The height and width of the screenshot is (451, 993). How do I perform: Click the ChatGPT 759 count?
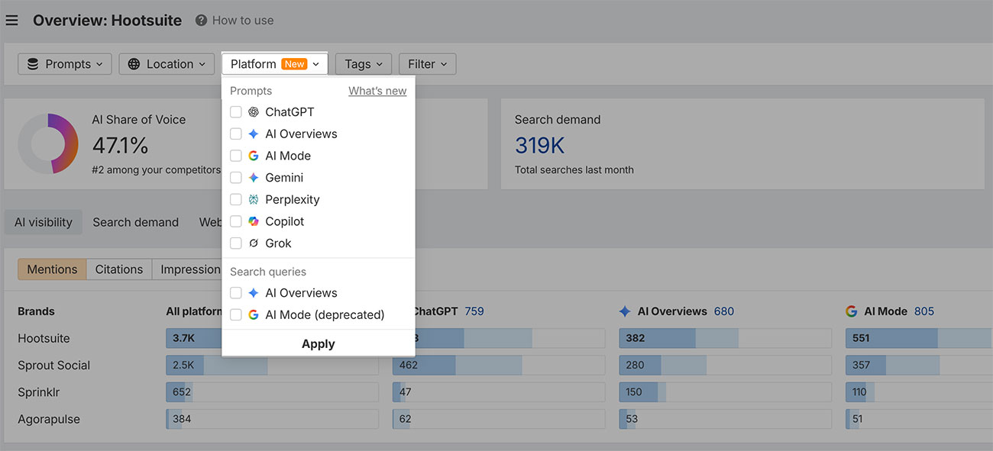(x=474, y=311)
